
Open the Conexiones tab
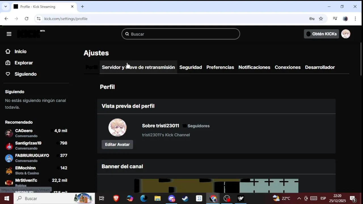click(288, 67)
